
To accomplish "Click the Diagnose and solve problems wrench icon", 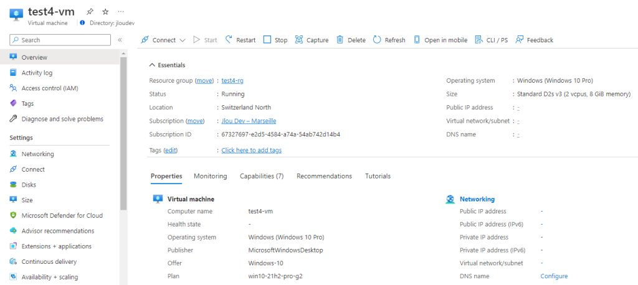I will coord(14,119).
